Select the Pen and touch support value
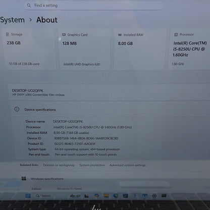This screenshot has width=210, height=210. [86, 154]
